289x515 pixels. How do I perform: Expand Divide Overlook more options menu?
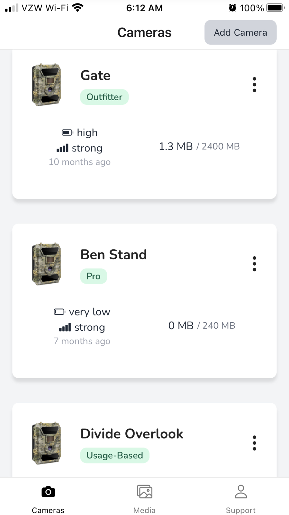coord(254,443)
